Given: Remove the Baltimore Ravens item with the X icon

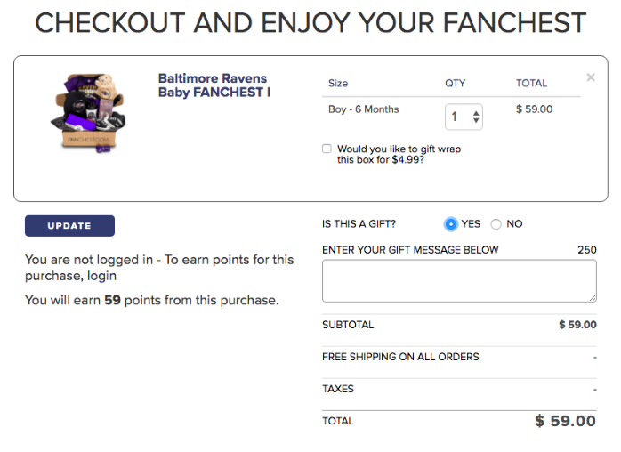Looking at the screenshot, I should click(591, 77).
